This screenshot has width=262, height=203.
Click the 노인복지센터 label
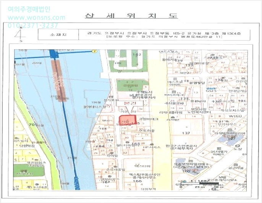click(199, 112)
